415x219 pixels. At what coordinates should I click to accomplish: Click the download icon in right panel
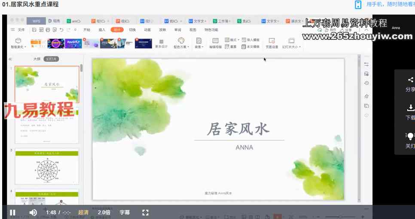click(410, 108)
